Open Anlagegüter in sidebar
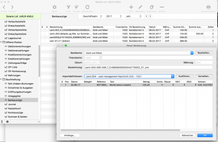Image resolution: width=218 pixels, height=142 pixels. point(14,96)
